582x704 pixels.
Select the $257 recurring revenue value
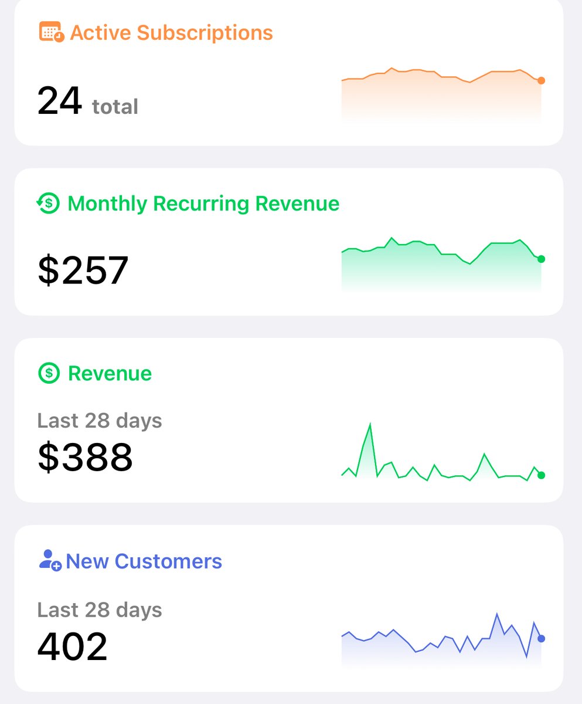[83, 270]
